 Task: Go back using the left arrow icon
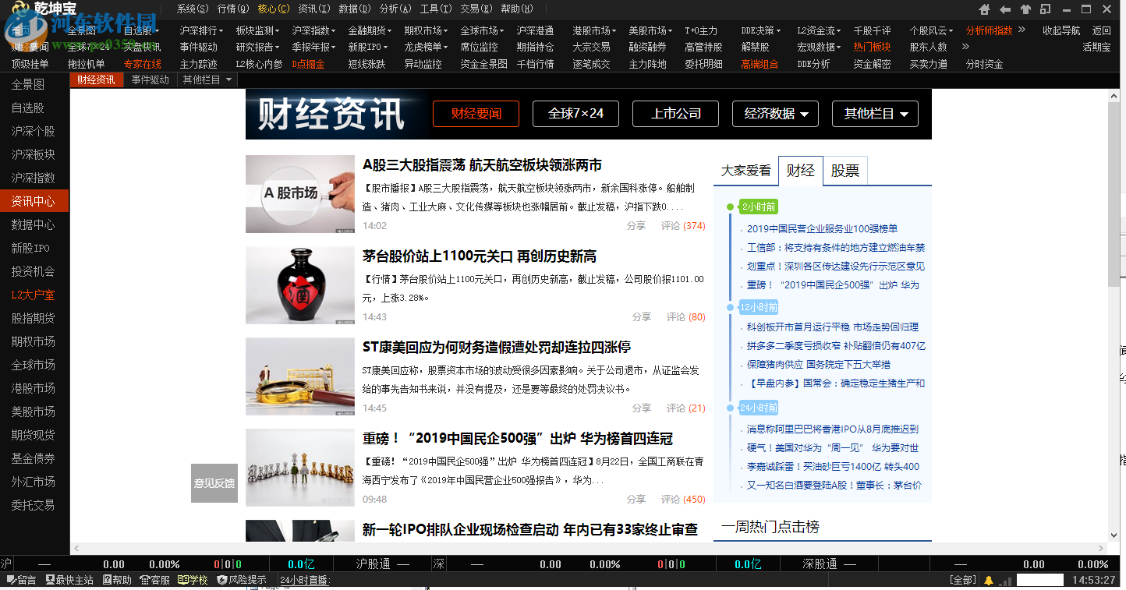tap(1005, 9)
